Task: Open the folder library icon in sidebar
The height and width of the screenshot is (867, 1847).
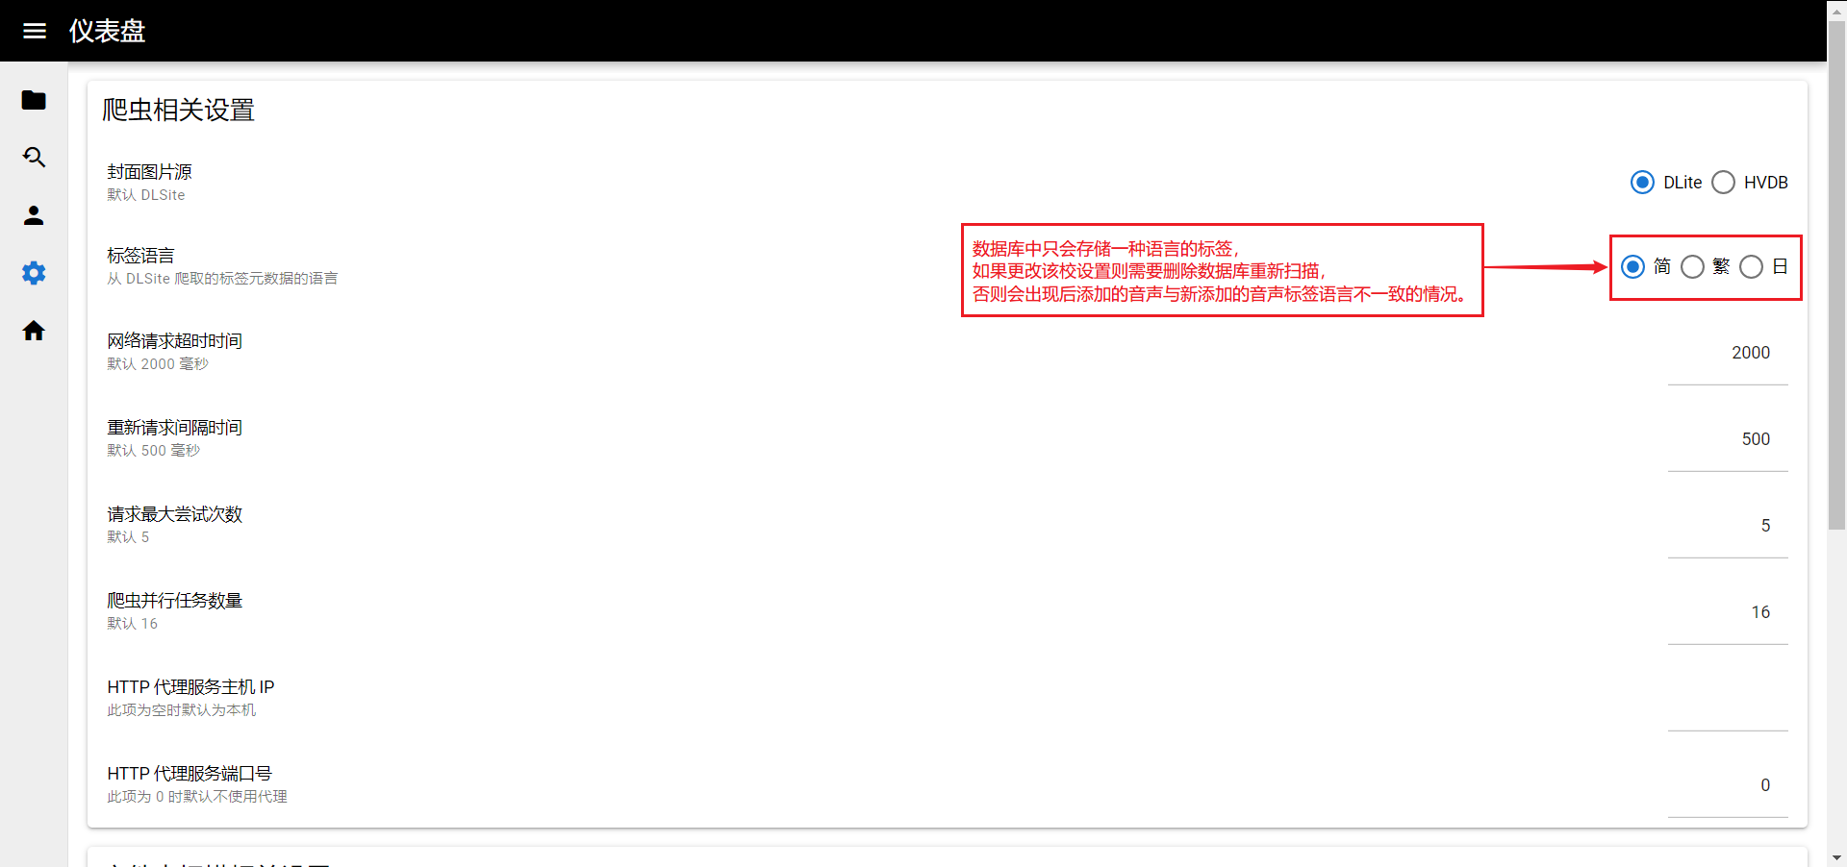Action: [34, 100]
